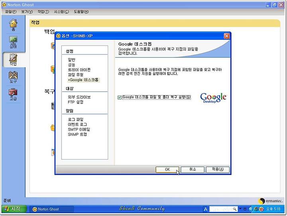287x216 pixels.
Task: Open the 상태 (Status) sidebar view
Action: [13, 42]
